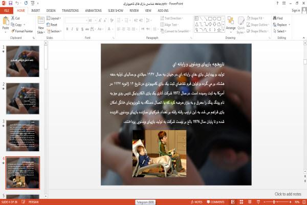Switch to the DESIGN tab
Screen dimensions: 307x205
coord(51,11)
